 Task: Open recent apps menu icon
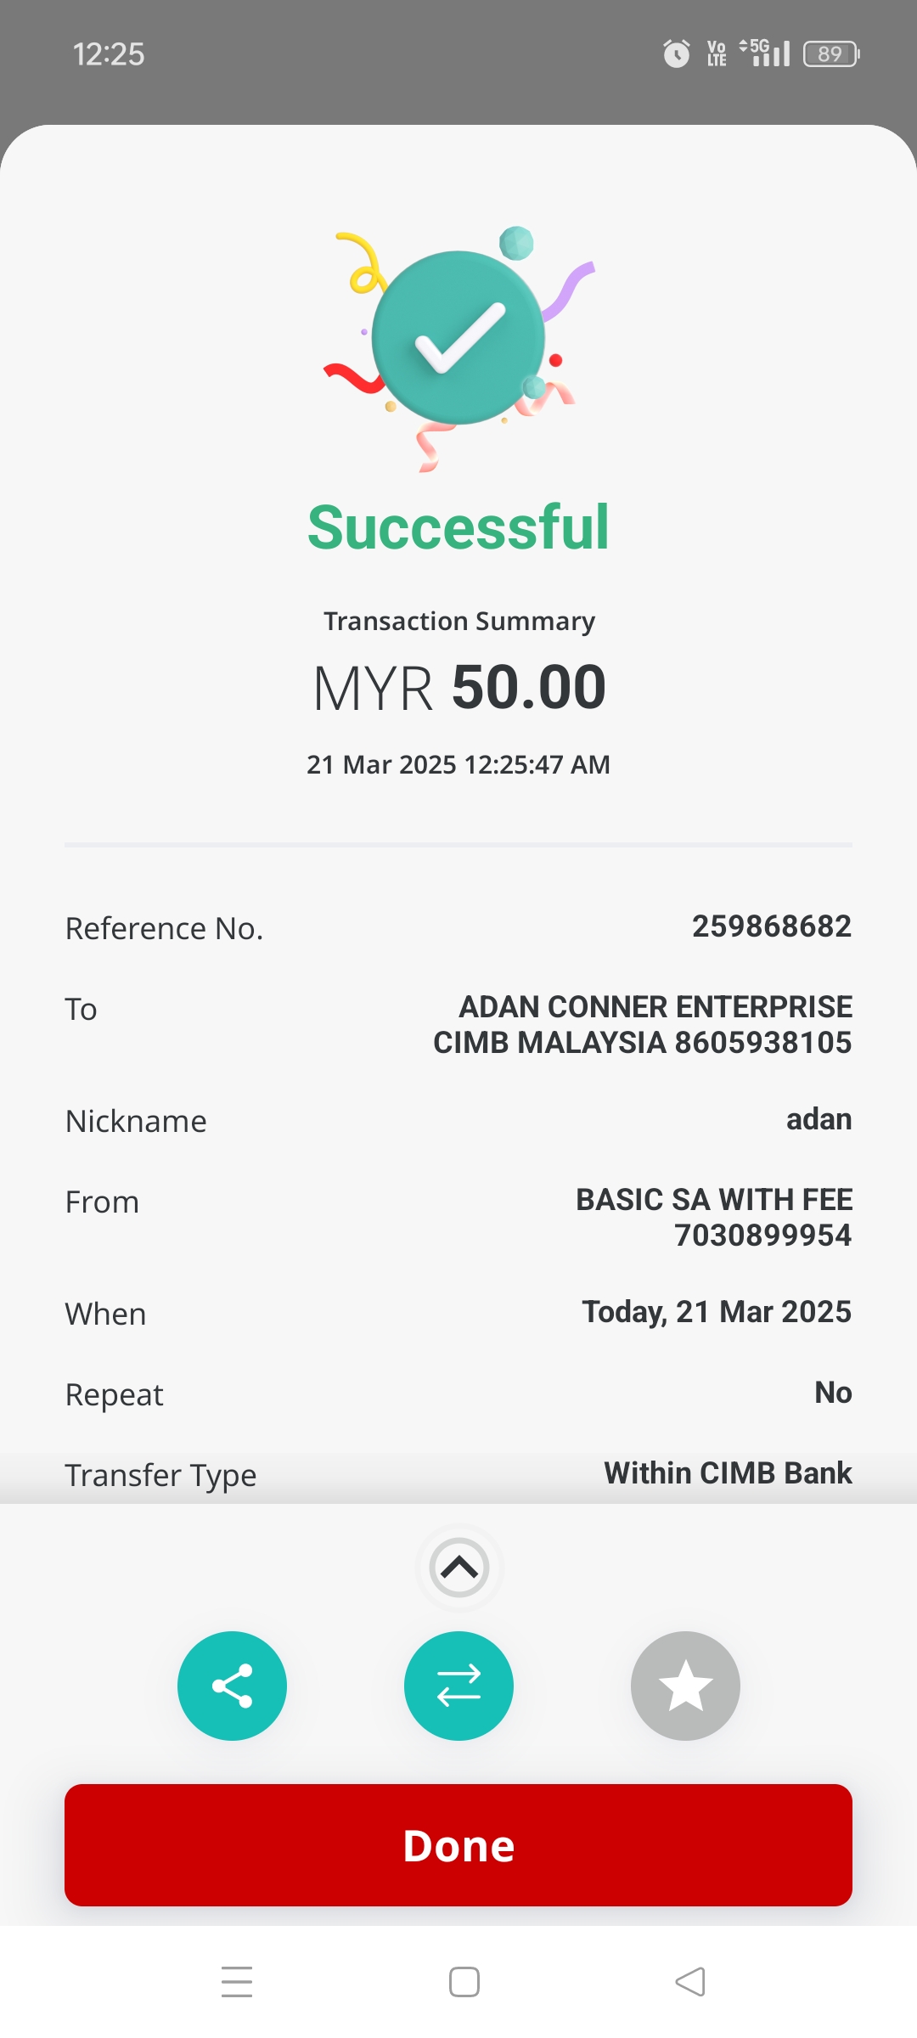pos(237,1982)
